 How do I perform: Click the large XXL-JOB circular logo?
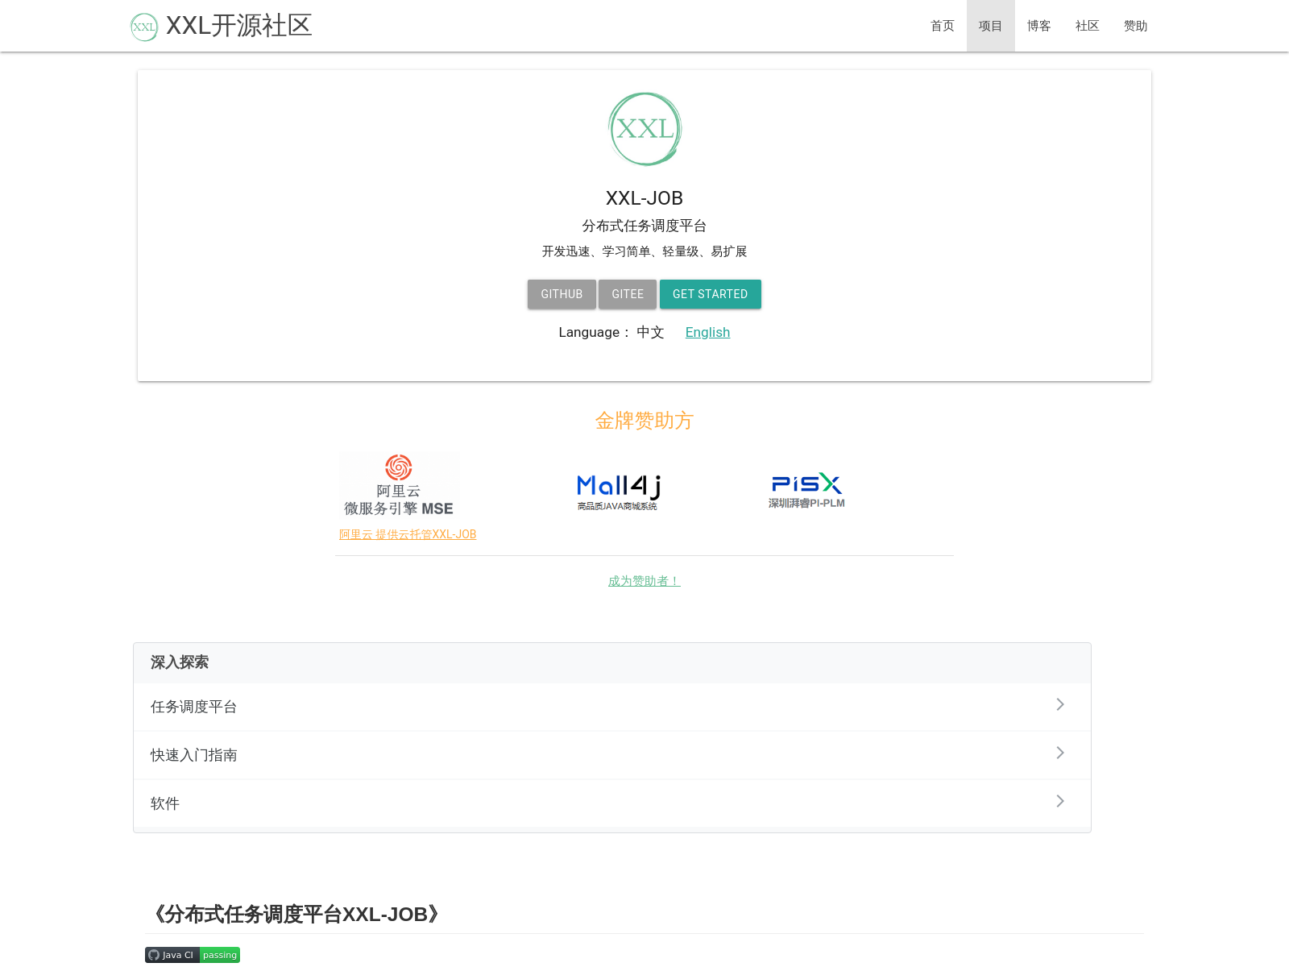click(x=644, y=129)
